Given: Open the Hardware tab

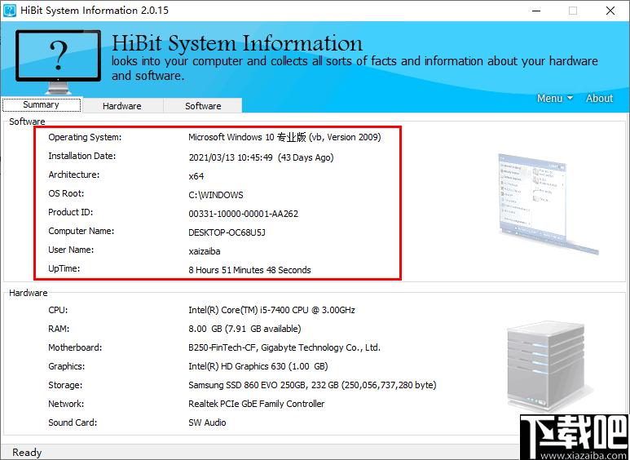Looking at the screenshot, I should (122, 106).
